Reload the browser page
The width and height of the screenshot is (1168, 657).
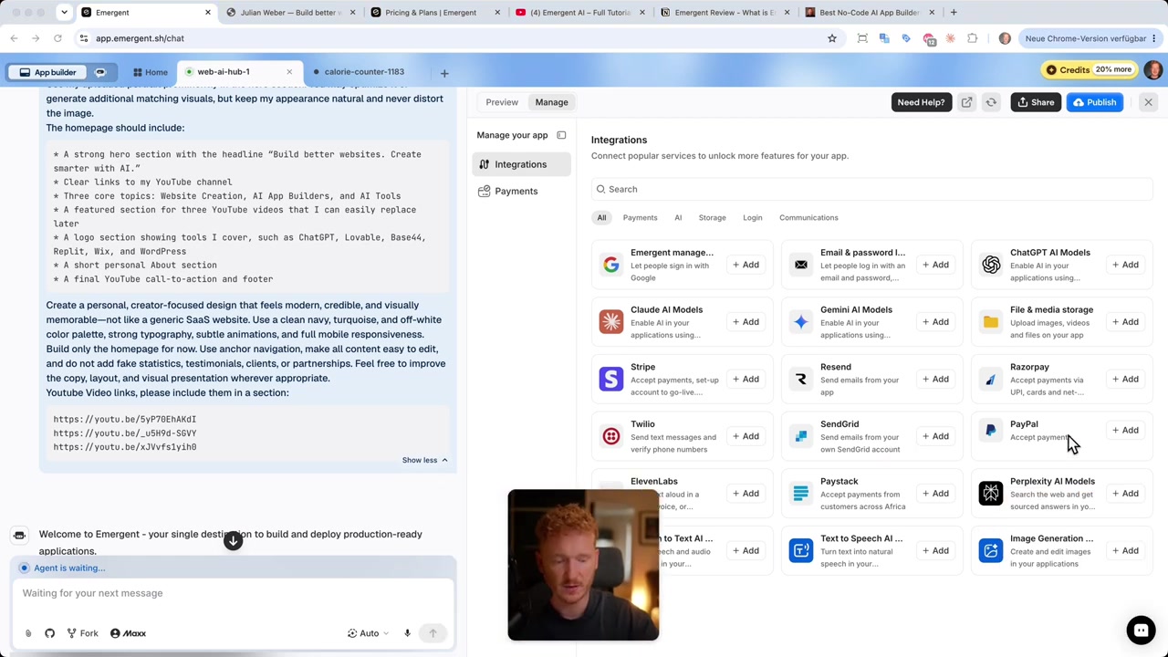tap(57, 38)
